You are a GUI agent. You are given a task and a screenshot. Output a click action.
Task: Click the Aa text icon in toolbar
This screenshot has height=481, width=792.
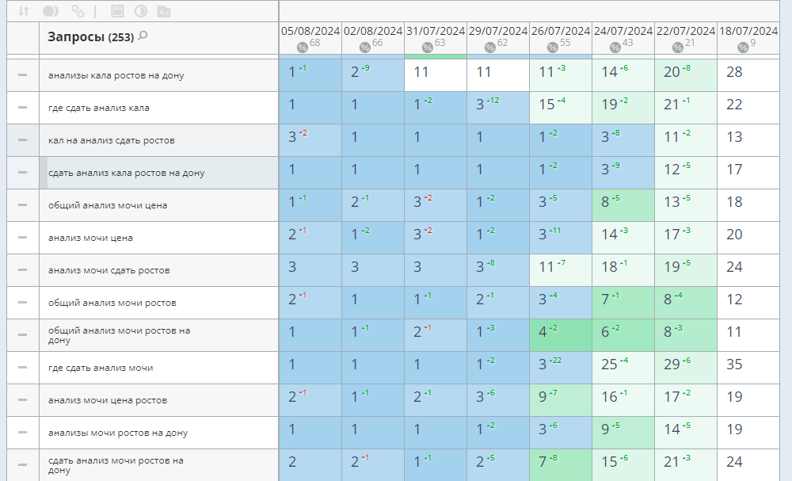(x=163, y=11)
